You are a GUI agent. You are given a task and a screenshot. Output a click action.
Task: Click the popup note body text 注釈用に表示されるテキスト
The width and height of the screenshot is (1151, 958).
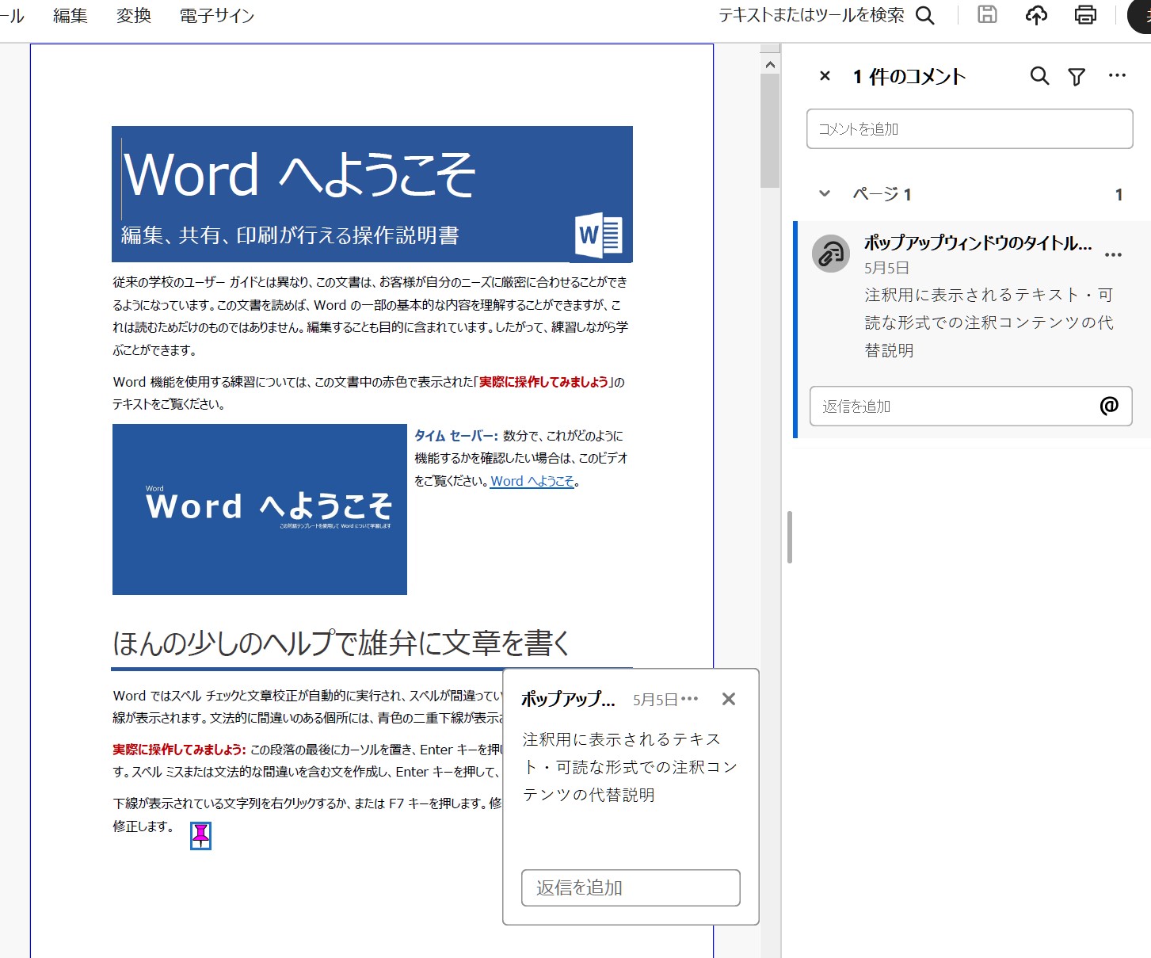click(630, 767)
